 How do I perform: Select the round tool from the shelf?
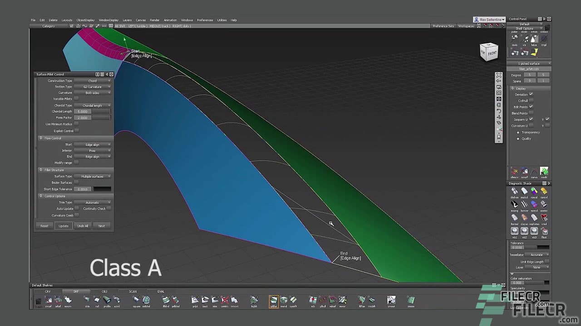tap(284, 300)
